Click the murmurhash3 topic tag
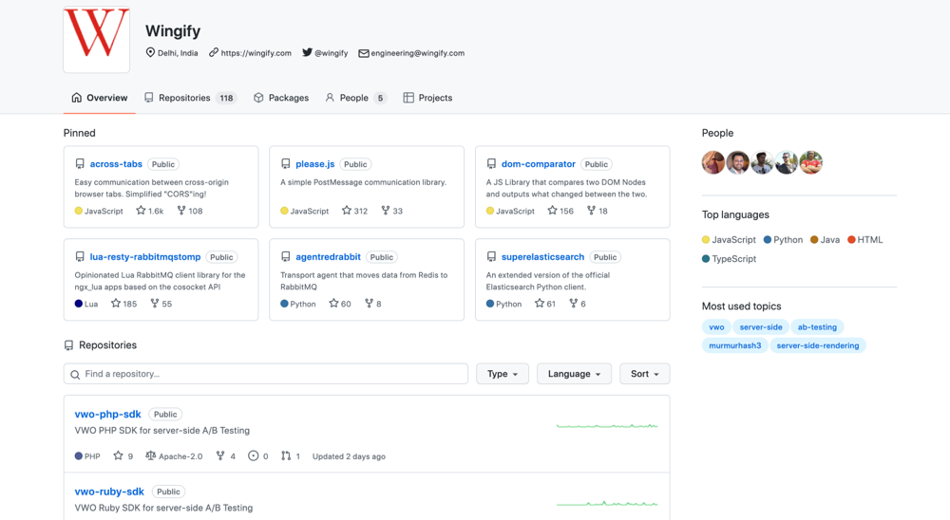 [735, 345]
